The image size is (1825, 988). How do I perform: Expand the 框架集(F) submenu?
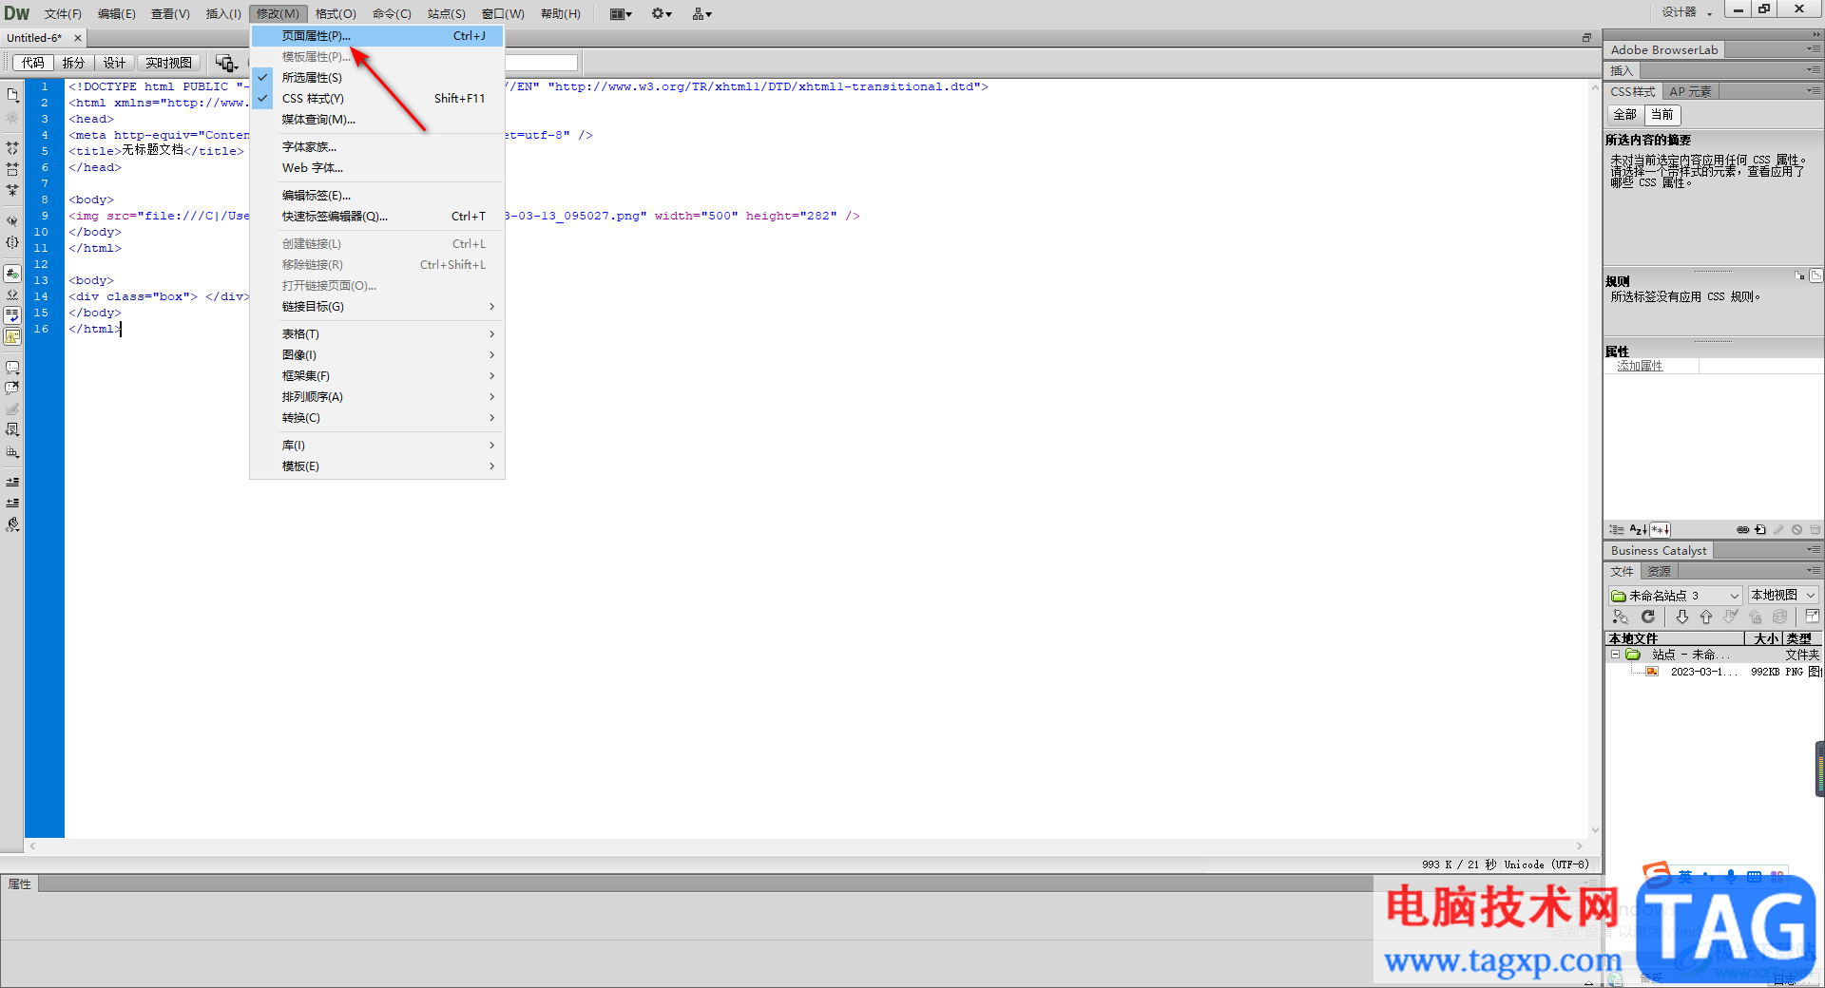click(x=377, y=376)
